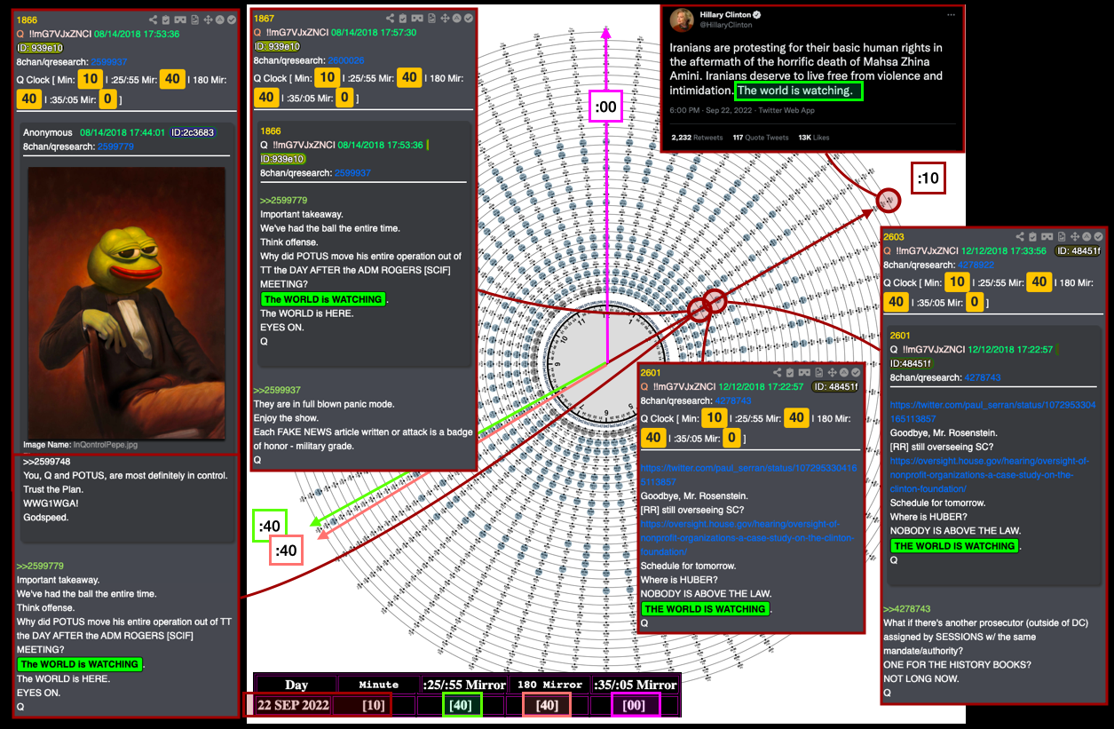Open the oversight.house.gov link in the center 2601 panel
The image size is (1114, 729).
pyautogui.click(x=746, y=538)
